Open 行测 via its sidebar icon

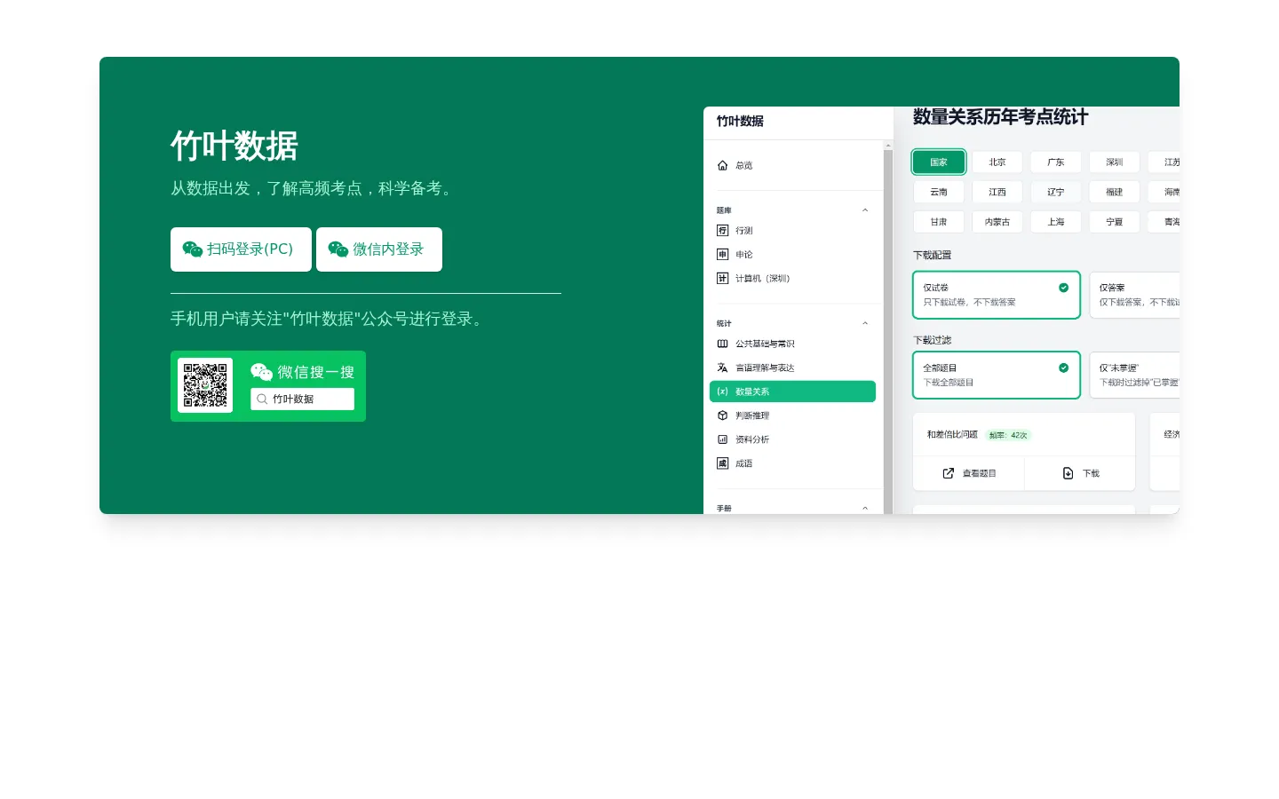[x=722, y=230]
